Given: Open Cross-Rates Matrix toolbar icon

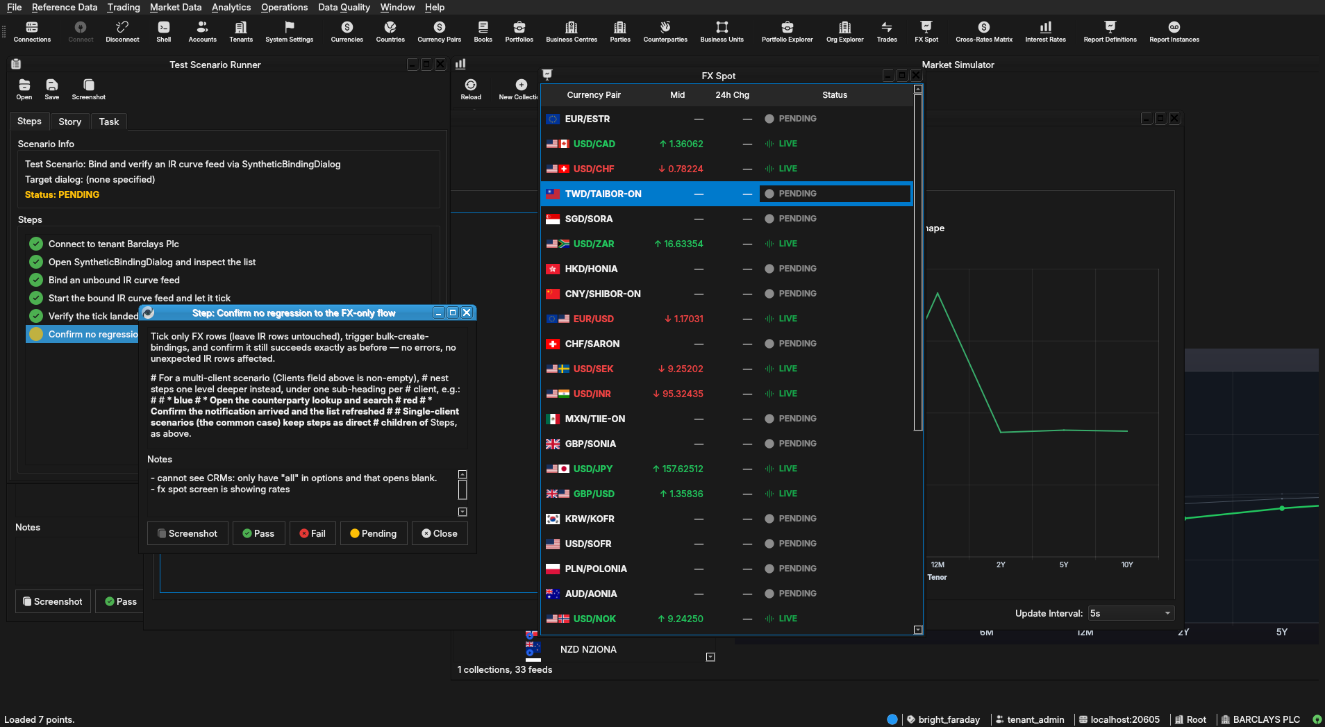Looking at the screenshot, I should pyautogui.click(x=983, y=32).
